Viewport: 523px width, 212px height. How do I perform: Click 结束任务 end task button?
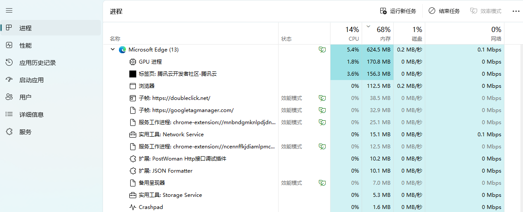[444, 11]
